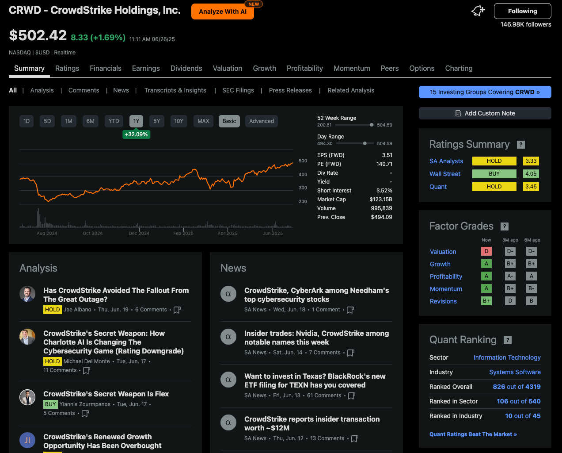Click Michael Del Monte's author avatar

(x=27, y=337)
